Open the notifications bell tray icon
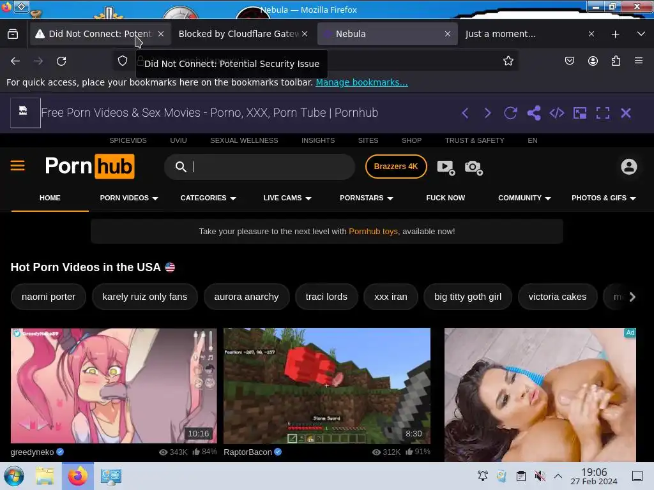The height and width of the screenshot is (490, 654). tap(483, 476)
